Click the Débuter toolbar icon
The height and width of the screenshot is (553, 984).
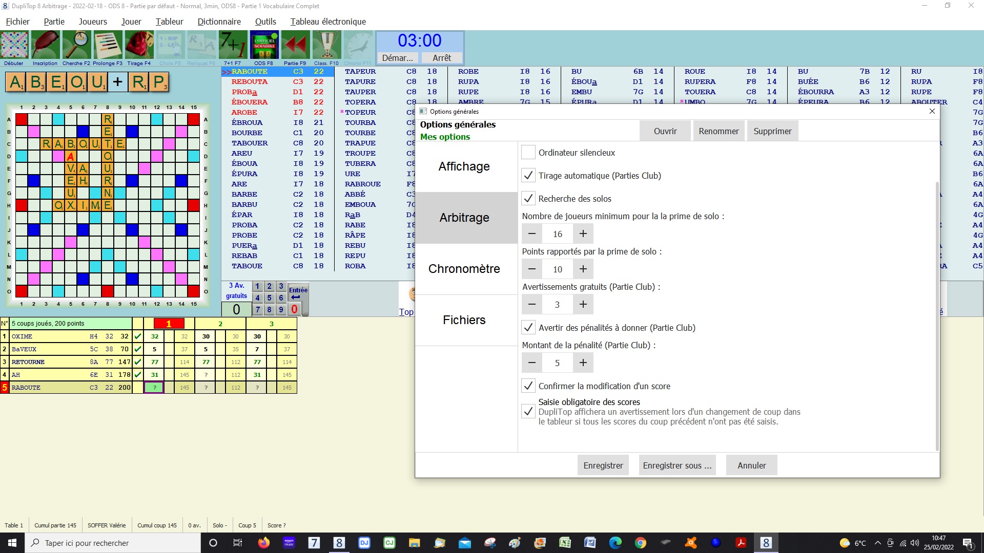(x=14, y=46)
